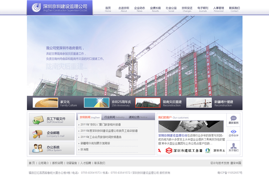Click the About Us person icon
The image size is (269, 179).
tap(234, 146)
